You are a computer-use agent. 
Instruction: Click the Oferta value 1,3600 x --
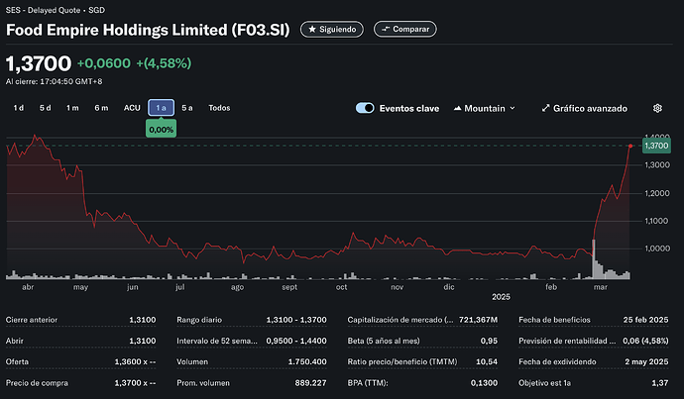point(135,362)
